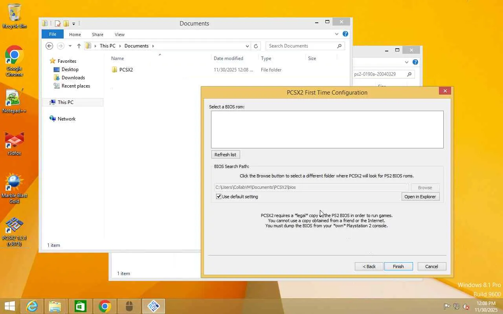Click the network icon in system tray
The height and width of the screenshot is (314, 503).
click(x=457, y=307)
